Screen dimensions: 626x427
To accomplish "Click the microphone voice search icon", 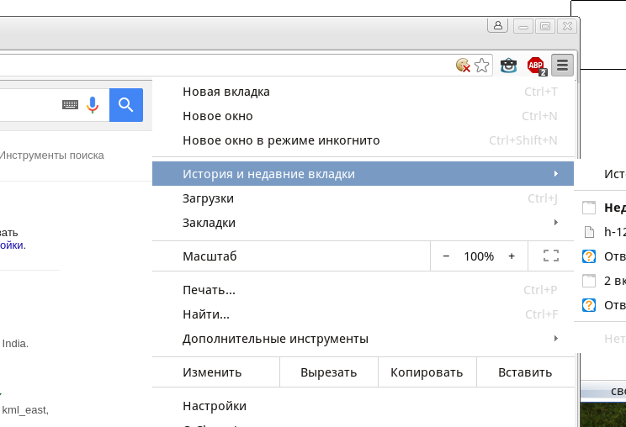I will point(93,105).
